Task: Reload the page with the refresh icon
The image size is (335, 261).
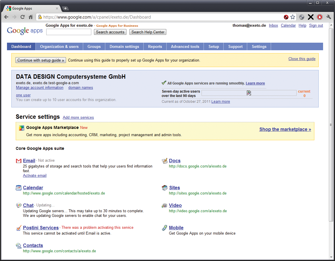Action: pos(23,17)
